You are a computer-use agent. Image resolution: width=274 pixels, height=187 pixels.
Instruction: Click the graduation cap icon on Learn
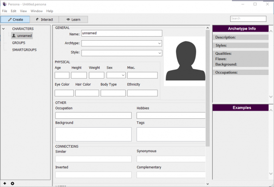(68, 20)
